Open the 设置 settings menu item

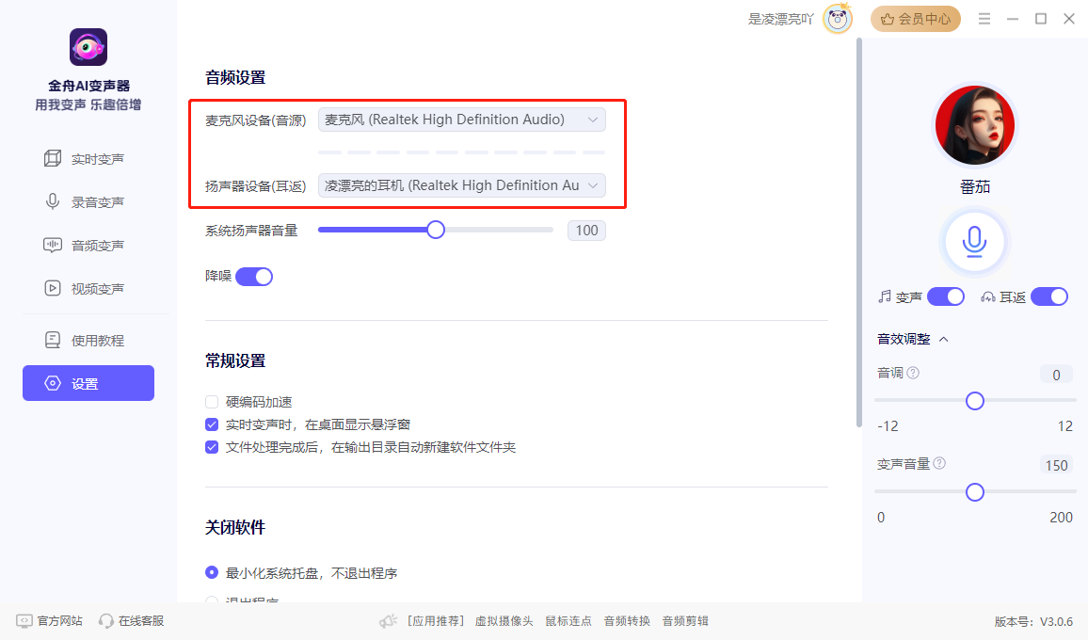click(x=88, y=383)
